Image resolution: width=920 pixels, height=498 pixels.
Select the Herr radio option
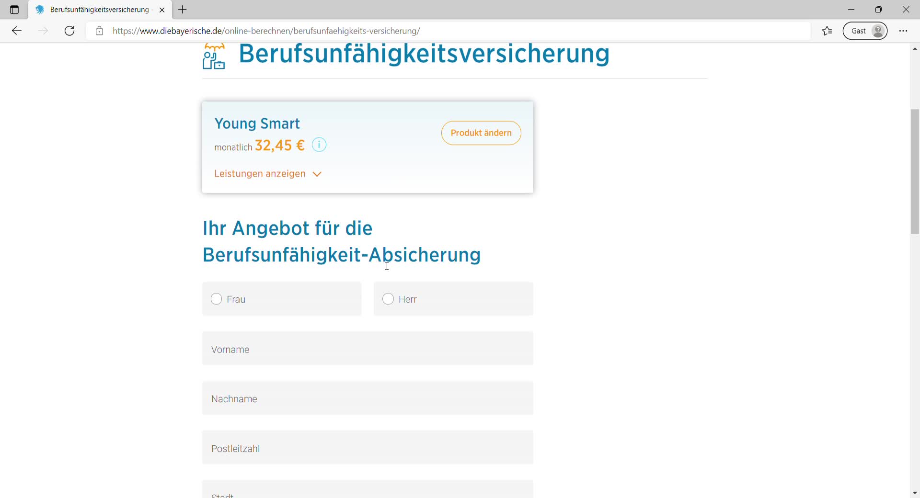(x=388, y=299)
